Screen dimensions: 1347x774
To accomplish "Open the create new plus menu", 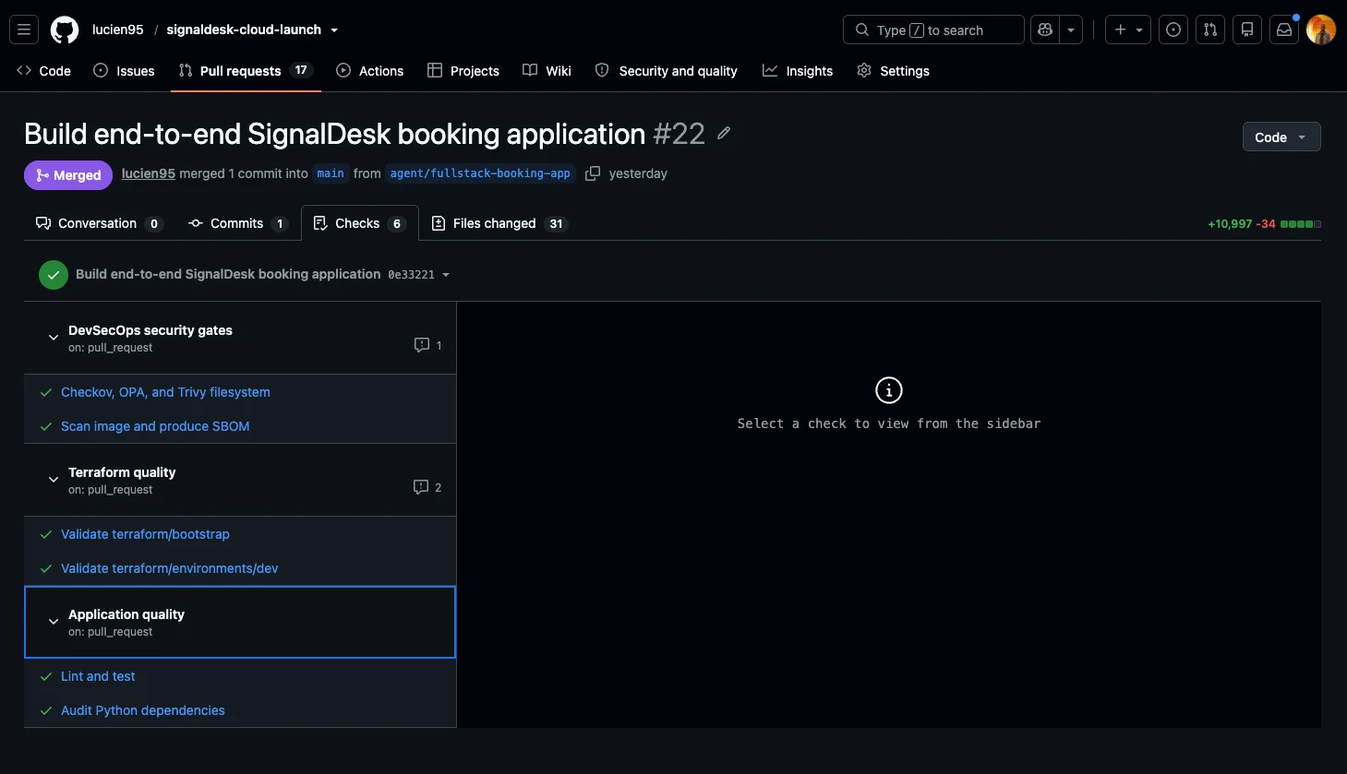I will (1128, 30).
